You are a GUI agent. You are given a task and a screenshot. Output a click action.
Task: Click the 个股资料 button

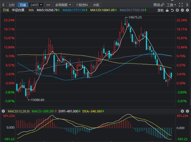(81, 5)
